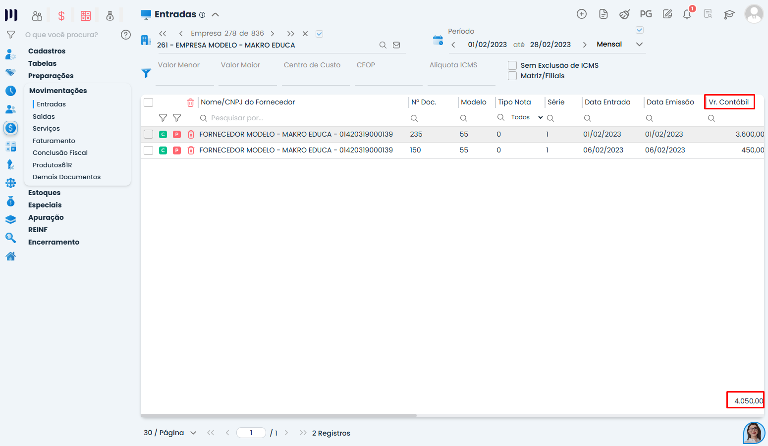Go to next company with right arrow
Image resolution: width=768 pixels, height=446 pixels.
[x=273, y=34]
